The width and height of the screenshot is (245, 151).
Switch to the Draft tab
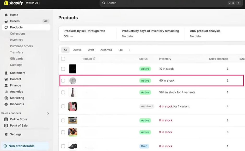pyautogui.click(x=91, y=50)
